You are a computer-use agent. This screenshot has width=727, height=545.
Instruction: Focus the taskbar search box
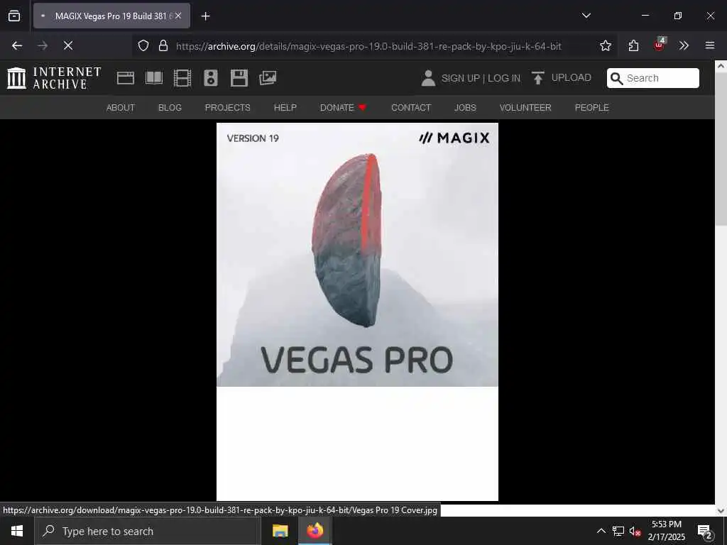[x=147, y=531]
